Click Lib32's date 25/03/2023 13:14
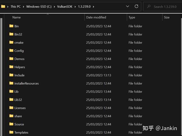The width and height of the screenshot is (182, 136). pyautogui.click(x=99, y=100)
